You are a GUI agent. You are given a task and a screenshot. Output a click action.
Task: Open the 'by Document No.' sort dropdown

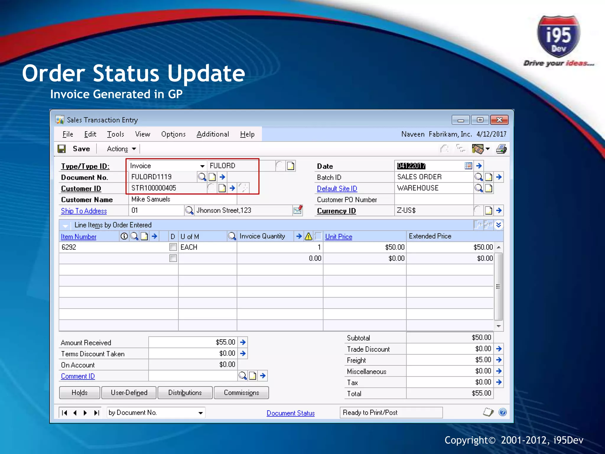click(201, 413)
